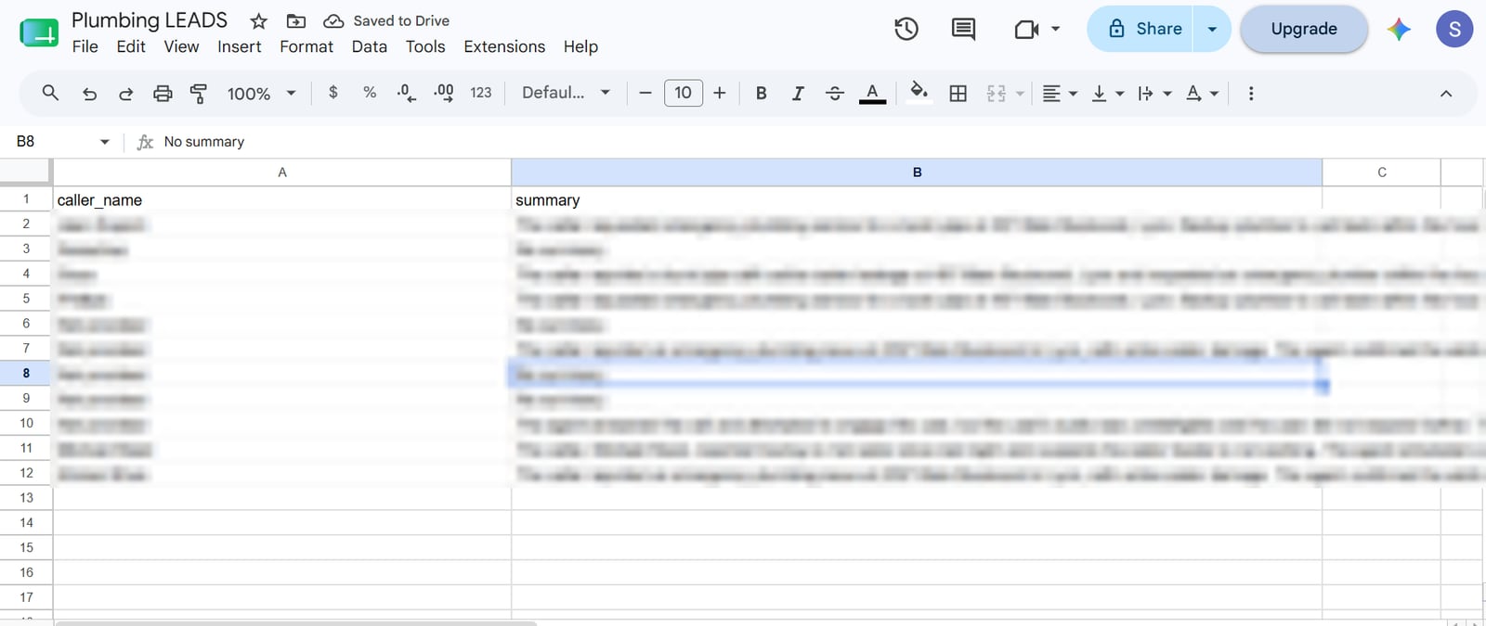Select column A header
Viewport: 1486px width, 626px height.
(x=282, y=172)
